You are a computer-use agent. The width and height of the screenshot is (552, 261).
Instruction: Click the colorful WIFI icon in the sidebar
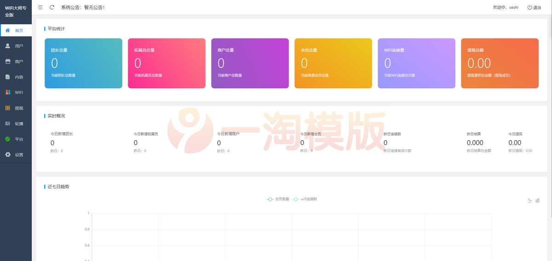click(7, 92)
